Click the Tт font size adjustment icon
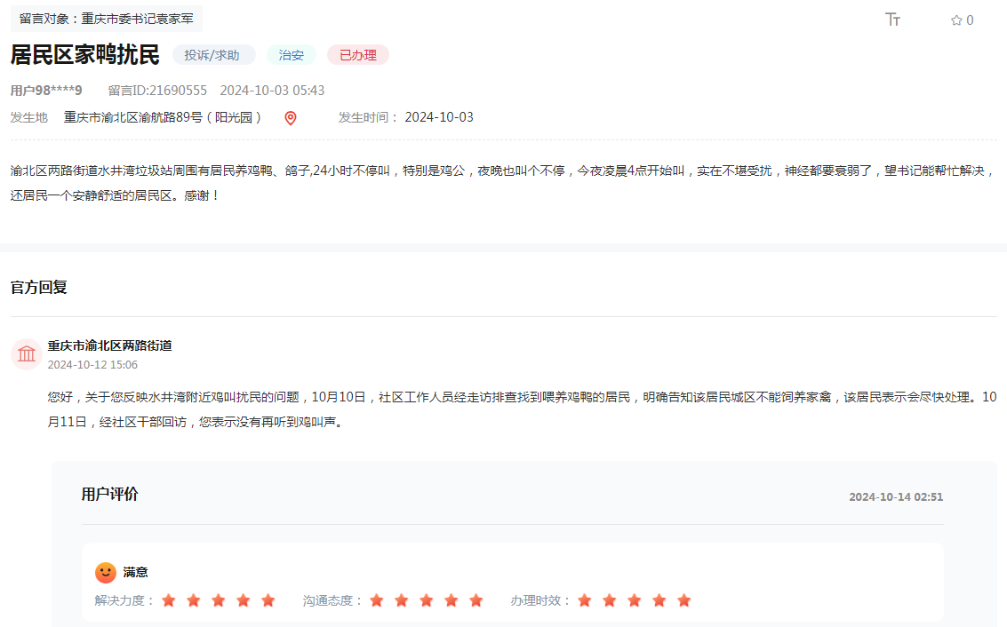The image size is (1007, 627). pos(893,20)
